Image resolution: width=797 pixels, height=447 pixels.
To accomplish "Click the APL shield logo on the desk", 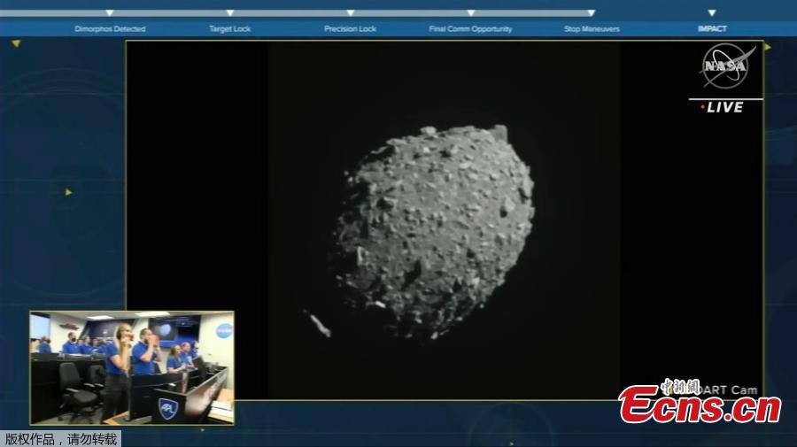I will 167,408.
